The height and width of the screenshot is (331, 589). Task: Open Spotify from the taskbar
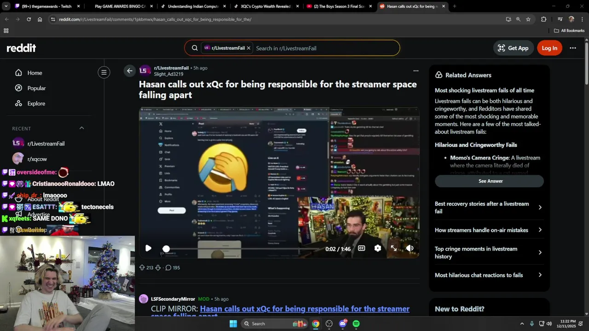[x=356, y=324]
